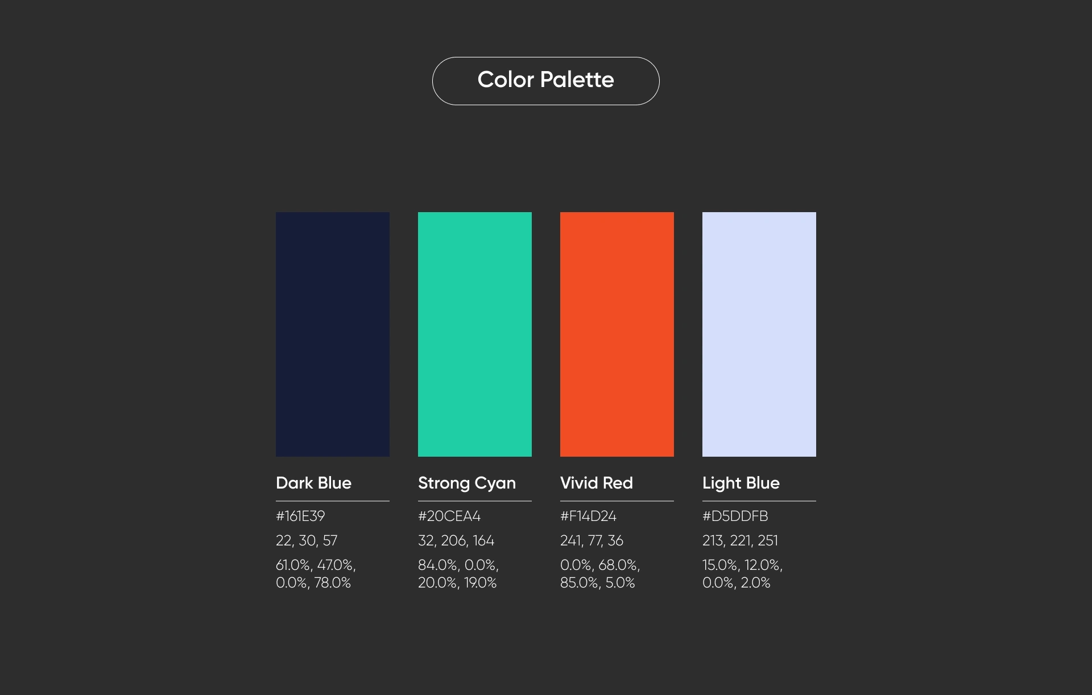This screenshot has width=1092, height=695.
Task: Click the Dark Blue label
Action: tap(313, 483)
